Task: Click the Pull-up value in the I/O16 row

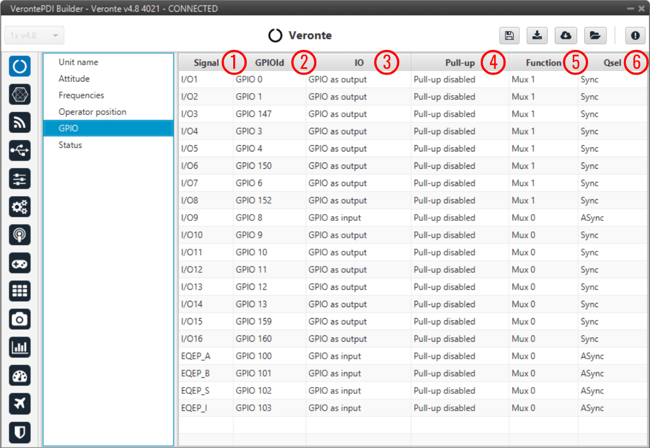Action: tap(460, 339)
